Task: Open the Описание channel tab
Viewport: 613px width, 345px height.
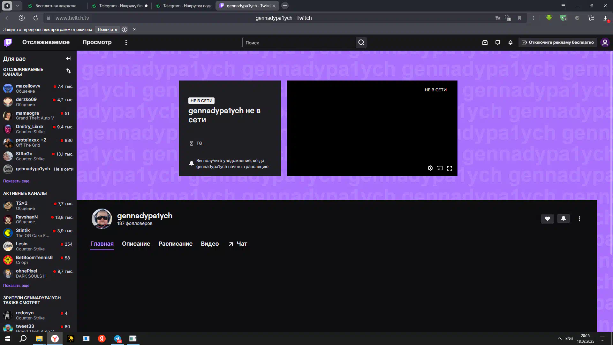Action: click(136, 244)
